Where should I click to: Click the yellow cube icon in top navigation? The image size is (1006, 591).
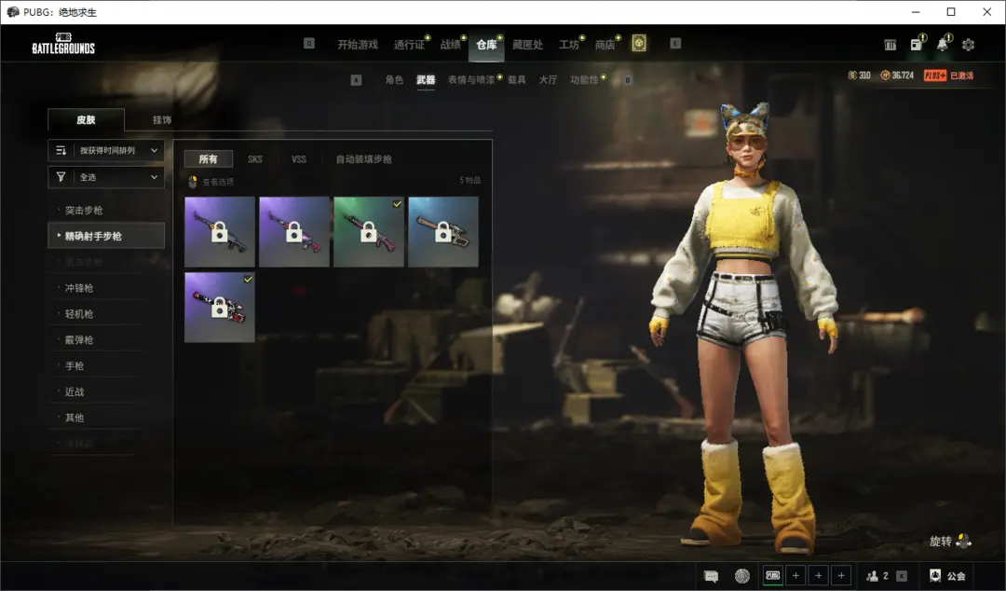(x=639, y=44)
